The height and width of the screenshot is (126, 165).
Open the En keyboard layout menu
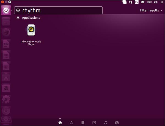point(137,2)
